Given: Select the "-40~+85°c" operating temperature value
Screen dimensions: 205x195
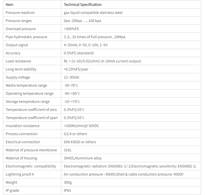Looking at the screenshot, I should (72, 93).
